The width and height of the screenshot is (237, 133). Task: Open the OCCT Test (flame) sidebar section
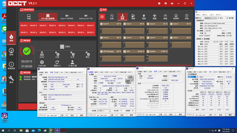coord(11,38)
